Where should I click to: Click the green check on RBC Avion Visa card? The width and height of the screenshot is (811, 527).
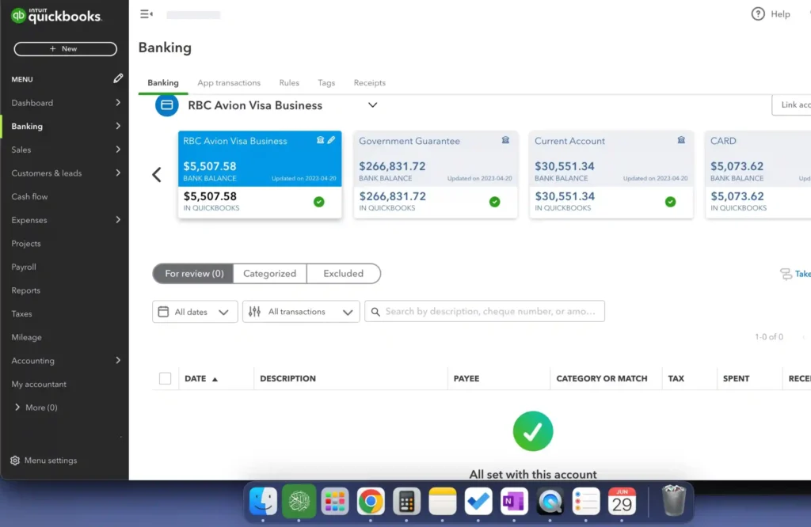pos(319,202)
